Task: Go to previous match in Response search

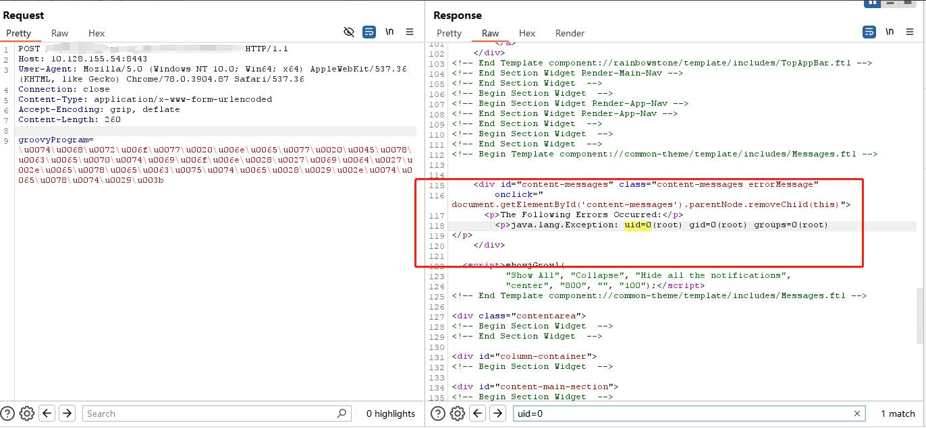Action: [478, 413]
